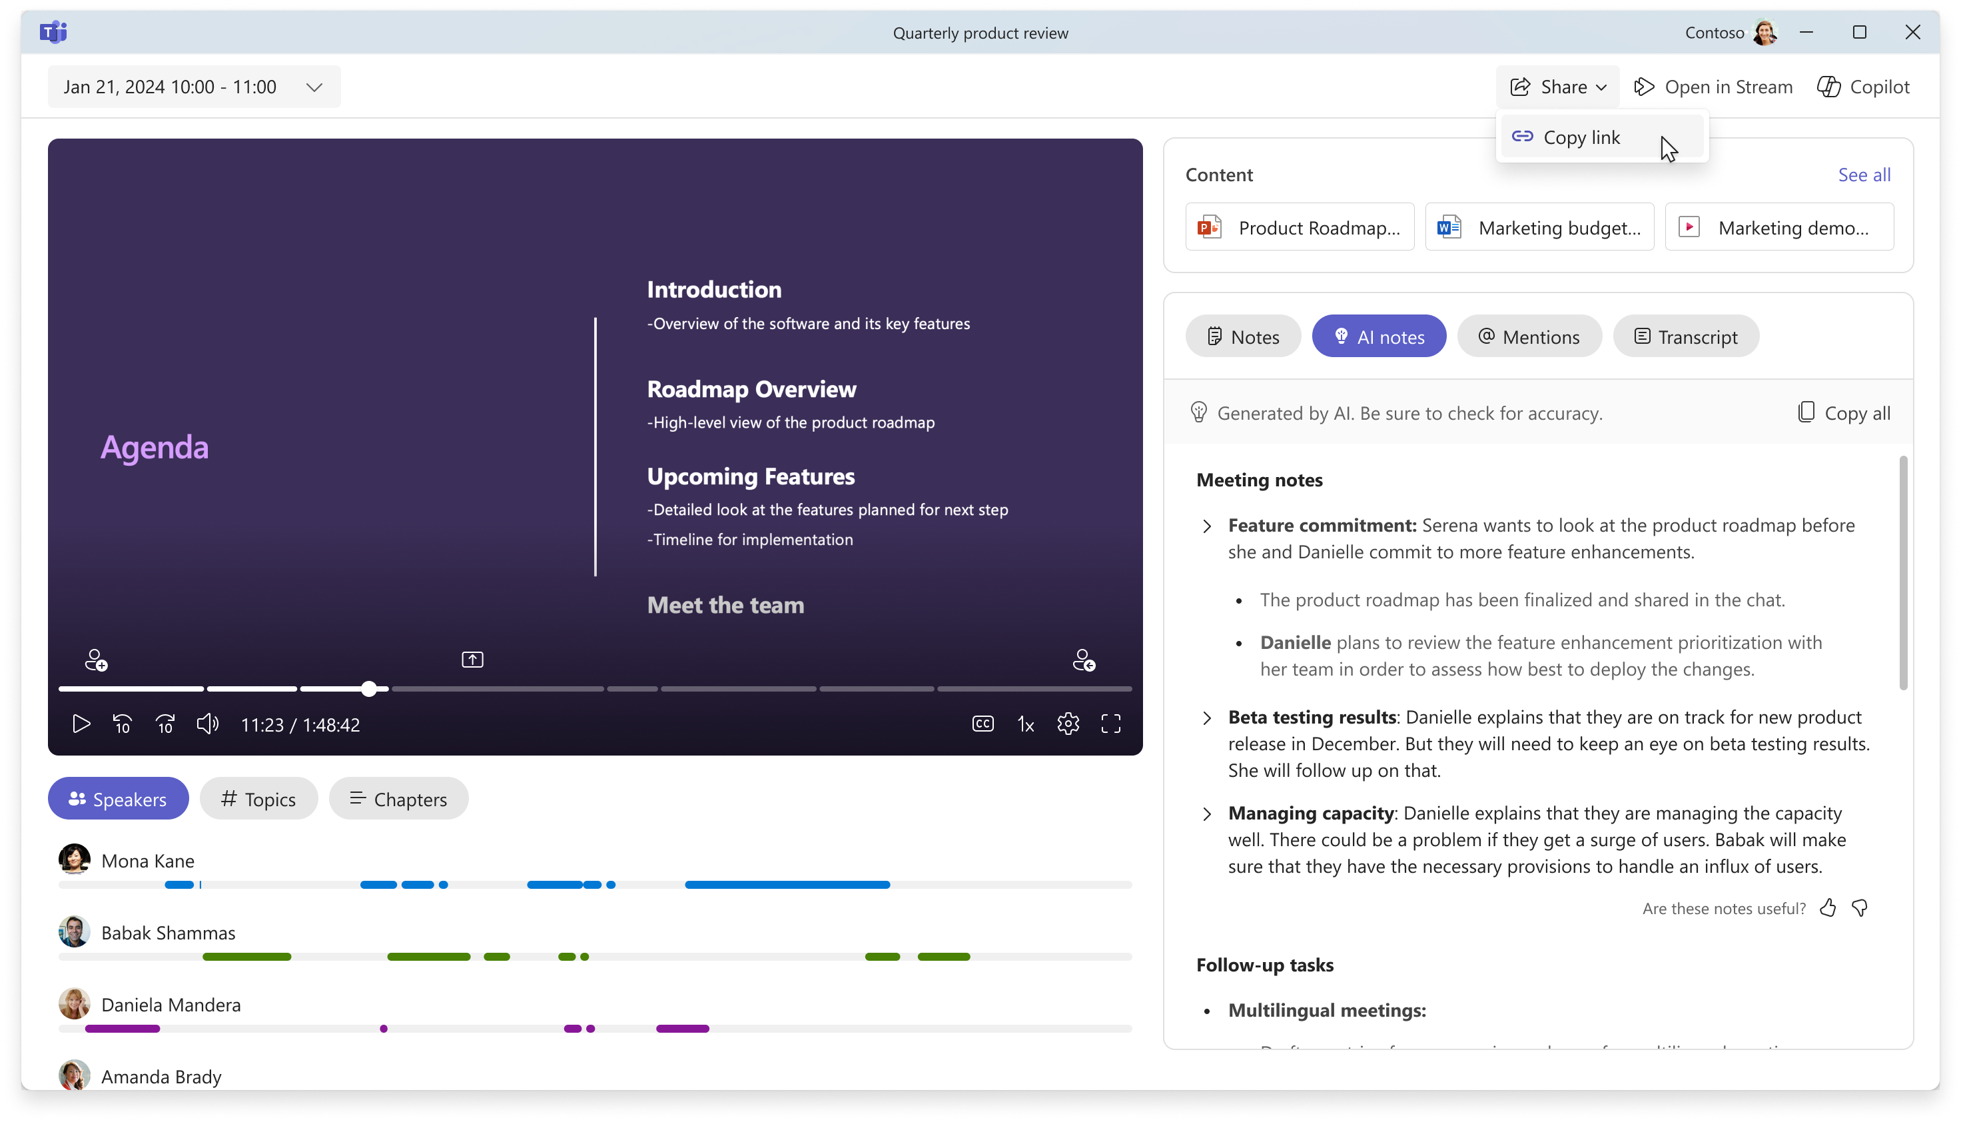Jump to Babak Shammas's last green segment
Image resolution: width=1961 pixels, height=1122 pixels.
click(x=943, y=957)
